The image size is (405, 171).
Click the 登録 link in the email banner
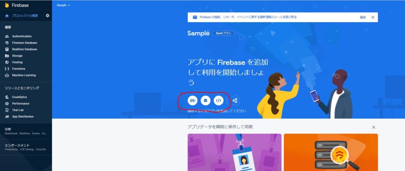point(363,17)
